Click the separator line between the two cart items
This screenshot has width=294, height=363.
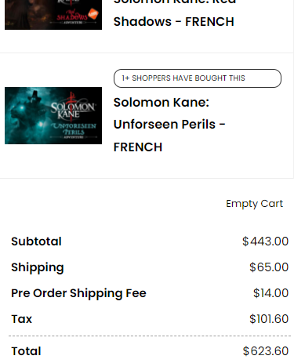click(x=147, y=53)
